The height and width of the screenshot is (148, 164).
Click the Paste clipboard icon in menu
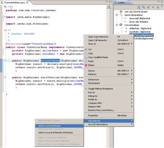(x=86, y=61)
